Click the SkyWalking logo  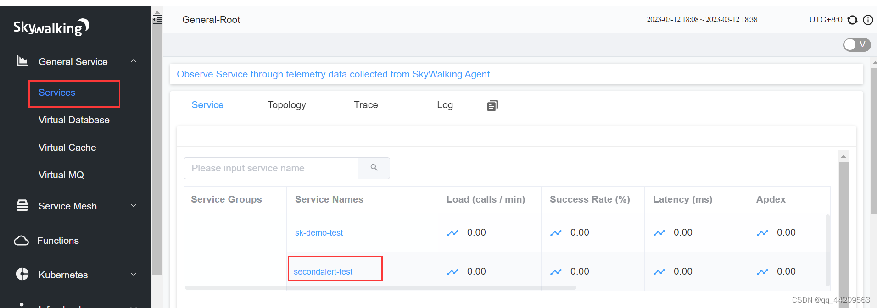click(51, 27)
